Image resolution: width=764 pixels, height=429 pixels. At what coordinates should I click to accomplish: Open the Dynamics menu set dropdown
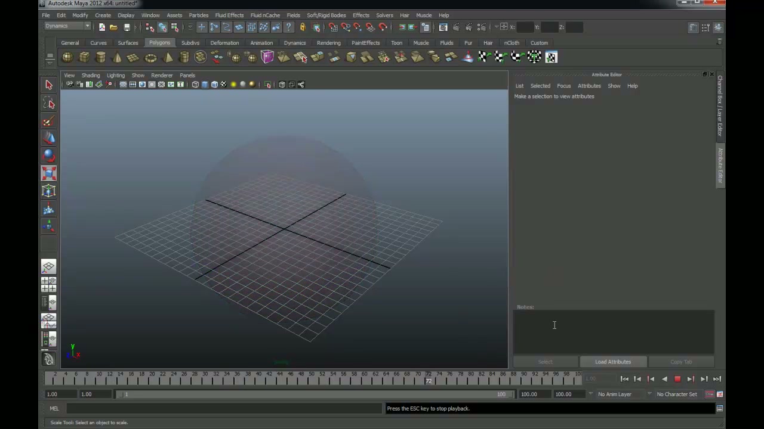(x=67, y=26)
